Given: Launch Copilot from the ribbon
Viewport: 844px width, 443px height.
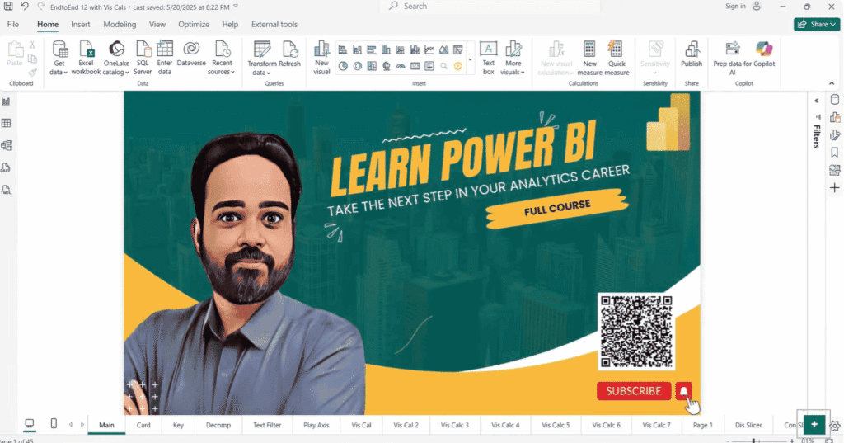Looking at the screenshot, I should point(764,54).
